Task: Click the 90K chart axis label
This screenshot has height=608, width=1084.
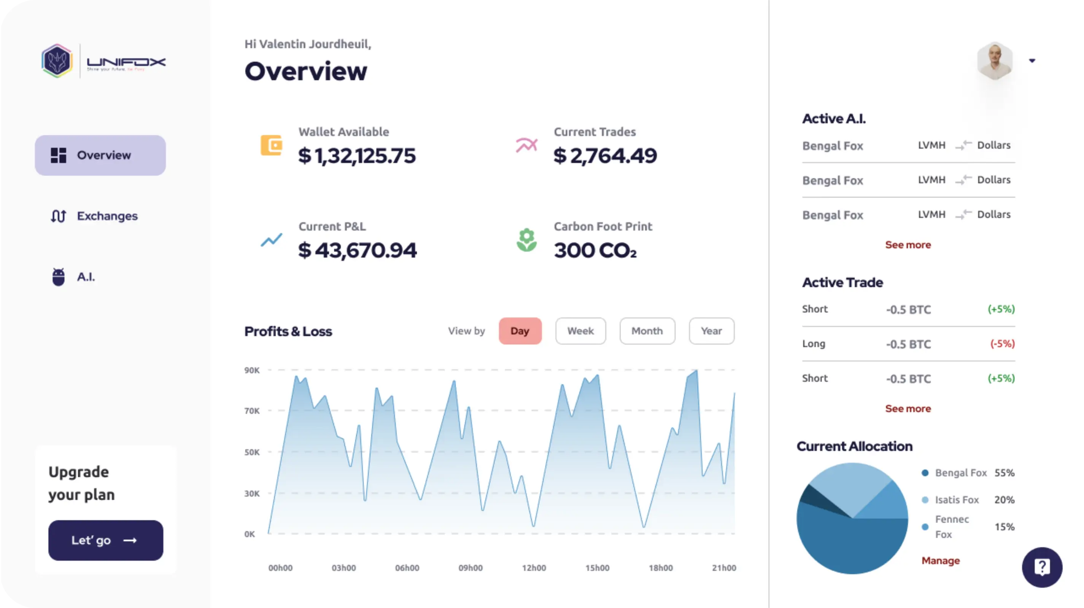Action: (252, 370)
